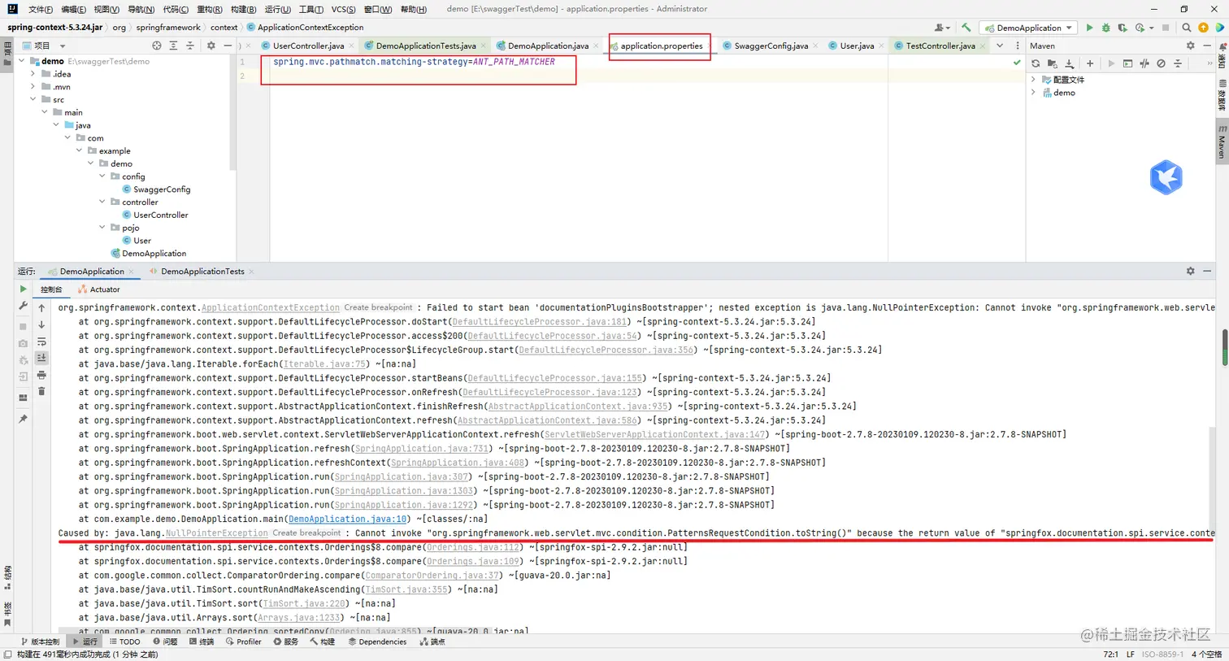Run with coverage from the main toolbar
Screen dimensions: 1229x661
coord(1123,28)
